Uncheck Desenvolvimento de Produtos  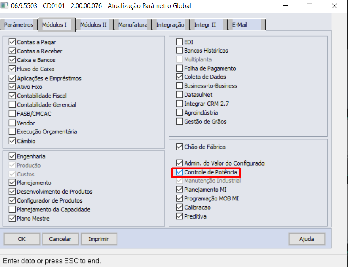pyautogui.click(x=12, y=192)
